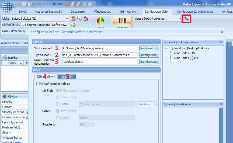Select Konfigurace úlohy tab
This screenshot has width=233, height=143.
157,12
